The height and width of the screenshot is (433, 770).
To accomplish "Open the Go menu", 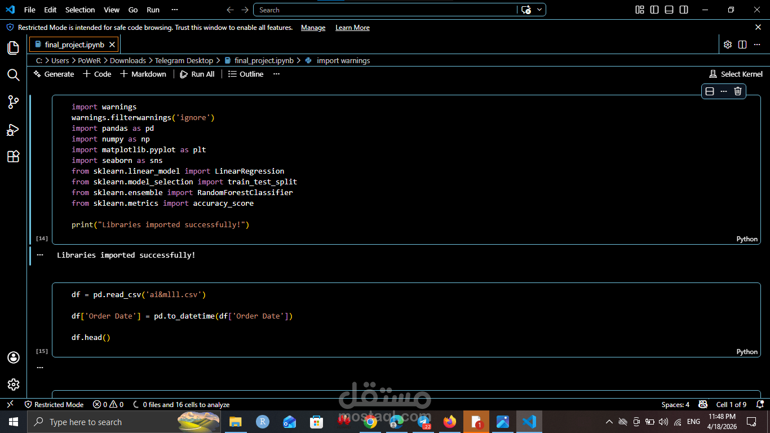I will point(133,10).
